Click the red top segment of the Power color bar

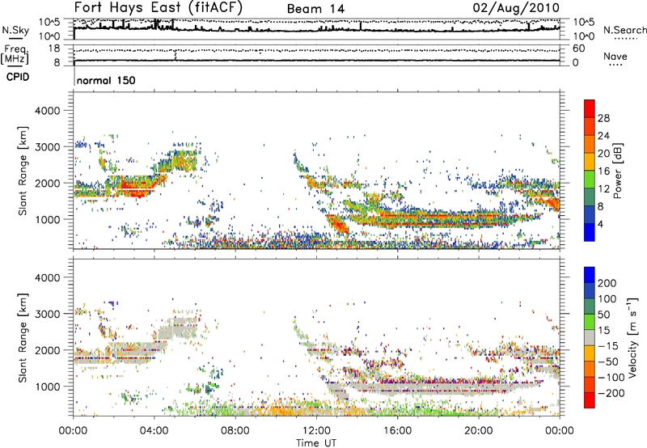pos(590,108)
